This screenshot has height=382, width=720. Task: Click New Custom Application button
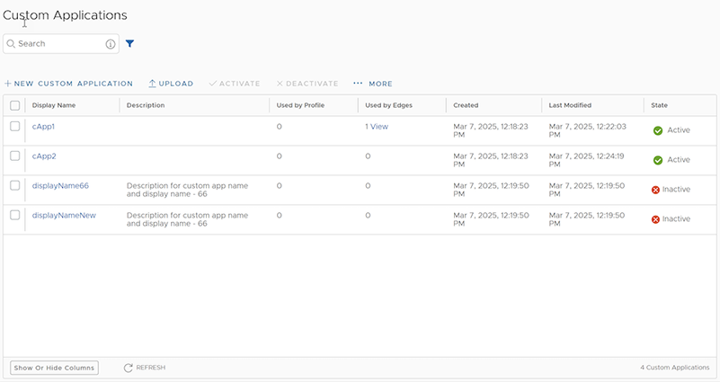pos(68,84)
